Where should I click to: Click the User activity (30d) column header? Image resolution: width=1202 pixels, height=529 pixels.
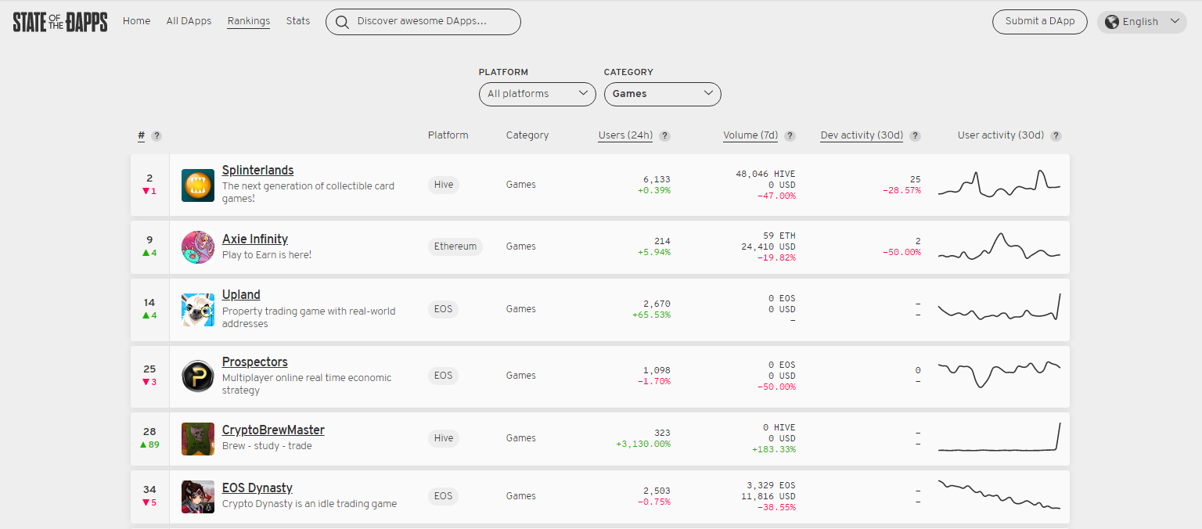tap(1001, 135)
